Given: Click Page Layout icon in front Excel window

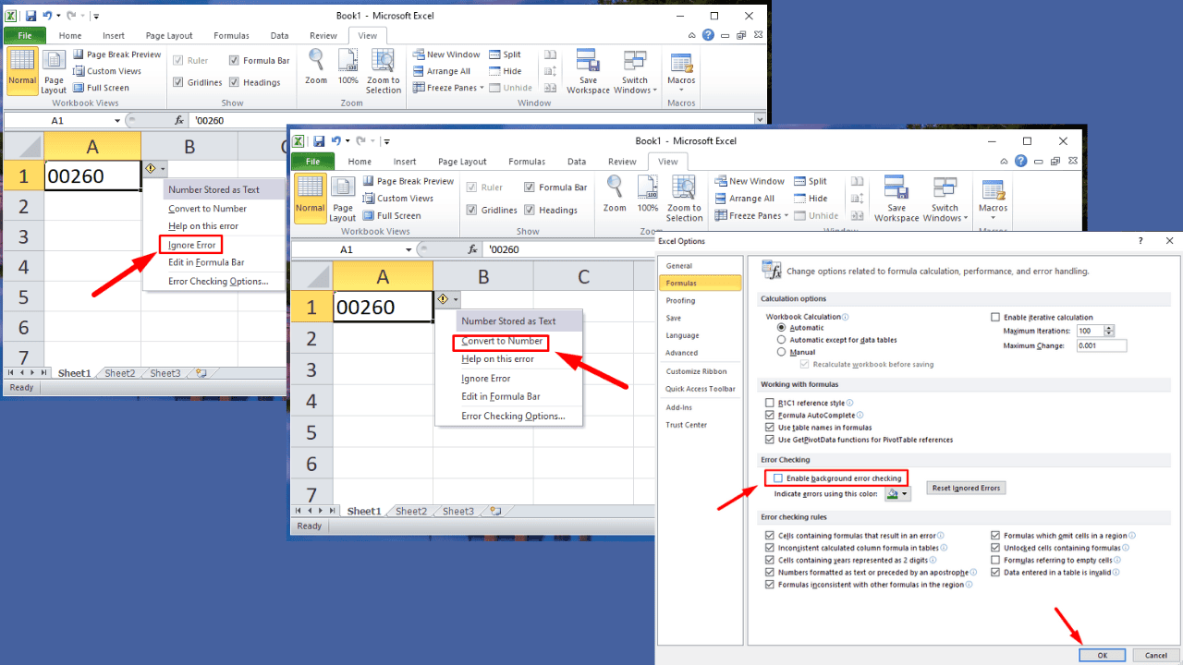Looking at the screenshot, I should point(343,198).
